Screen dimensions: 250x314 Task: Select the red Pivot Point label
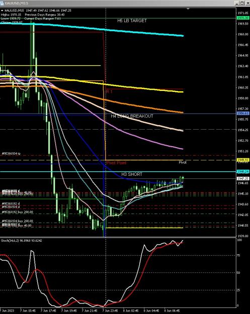pyautogui.click(x=117, y=163)
